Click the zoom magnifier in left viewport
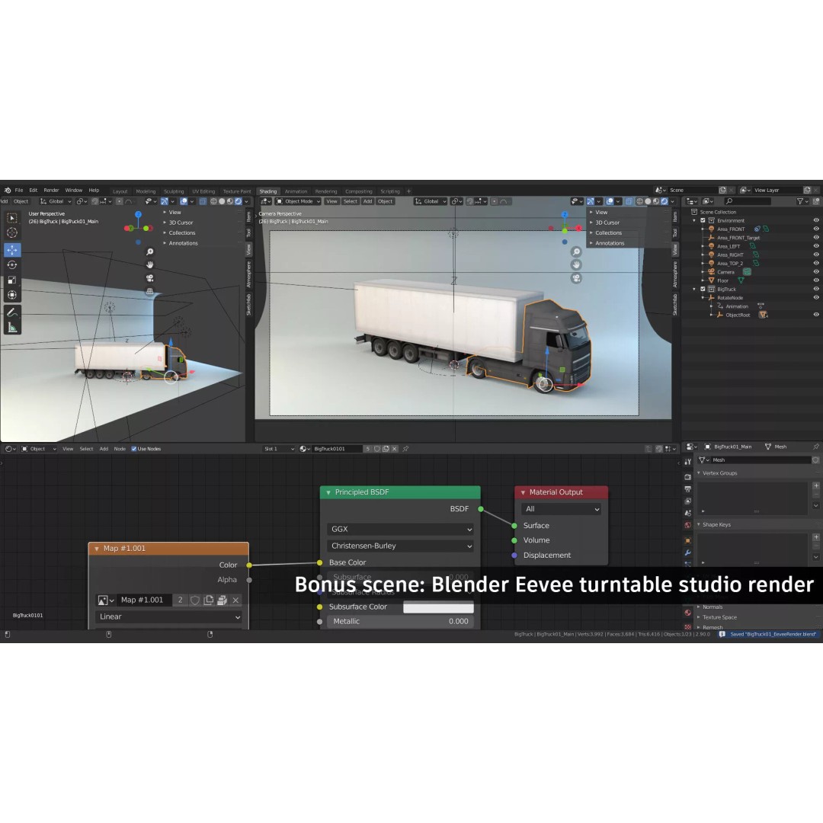Image resolution: width=823 pixels, height=823 pixels. click(x=149, y=252)
